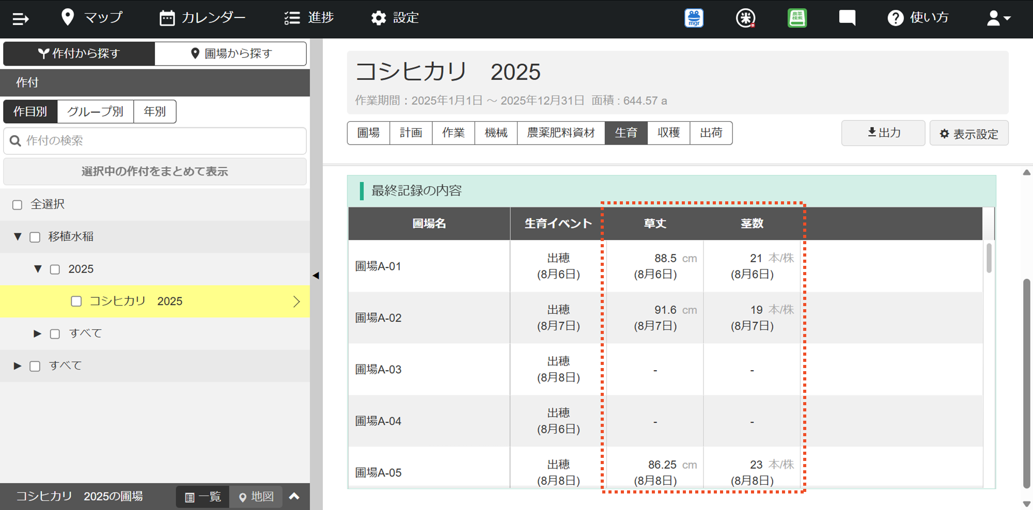Select the 圃場A-04 row name
1033x510 pixels.
coord(378,421)
